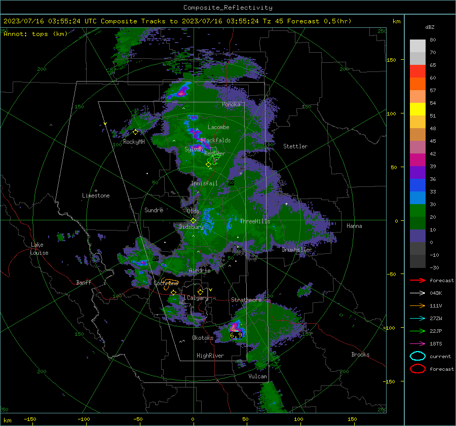
Task: Click the Lake Louise label
Action: pos(39,249)
